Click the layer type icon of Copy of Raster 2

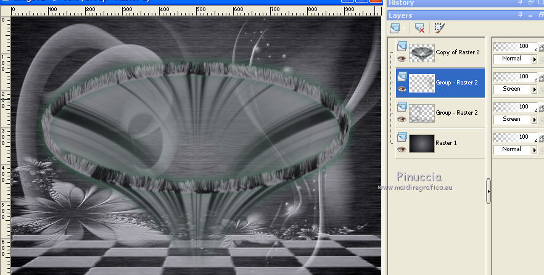402,46
